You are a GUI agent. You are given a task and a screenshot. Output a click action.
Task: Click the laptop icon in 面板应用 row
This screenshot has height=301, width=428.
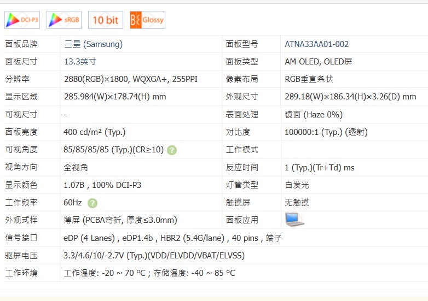coord(294,220)
